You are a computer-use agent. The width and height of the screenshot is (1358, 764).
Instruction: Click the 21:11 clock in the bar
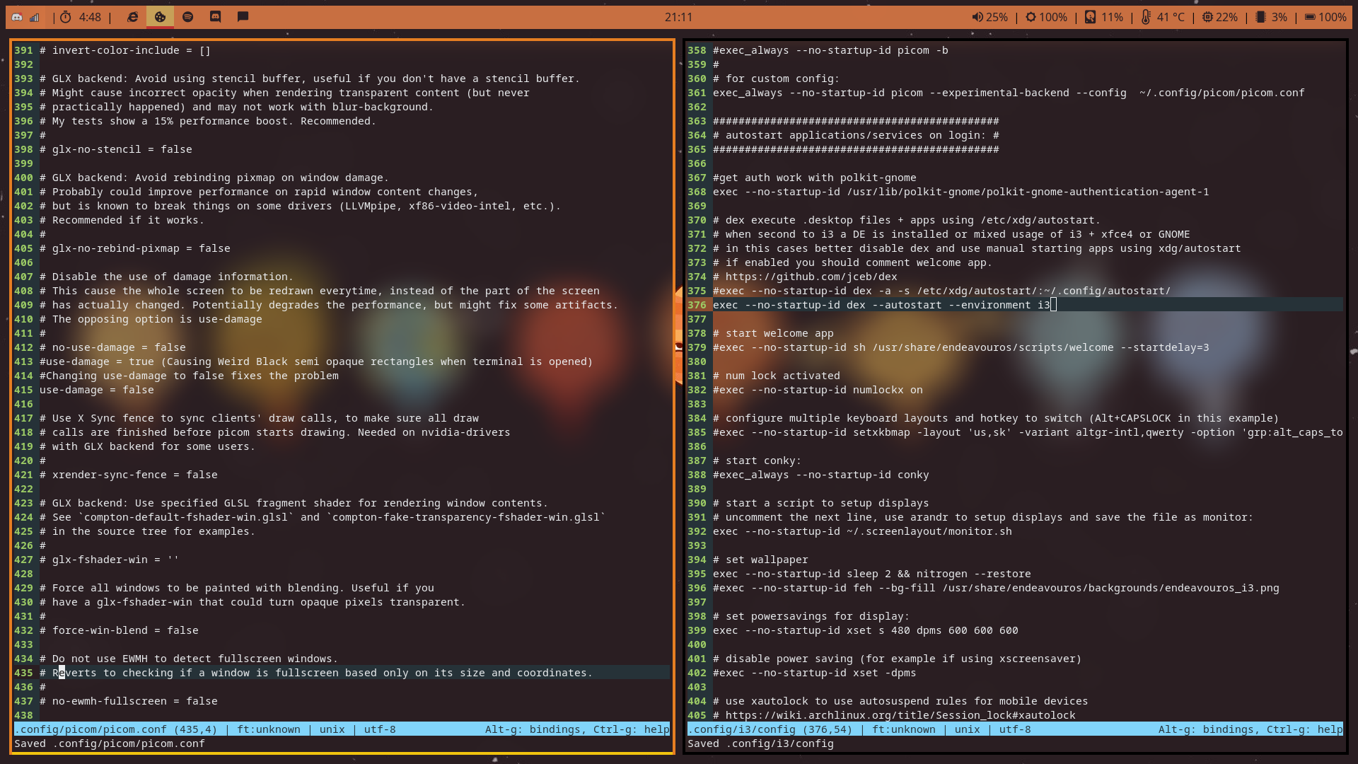pyautogui.click(x=678, y=17)
